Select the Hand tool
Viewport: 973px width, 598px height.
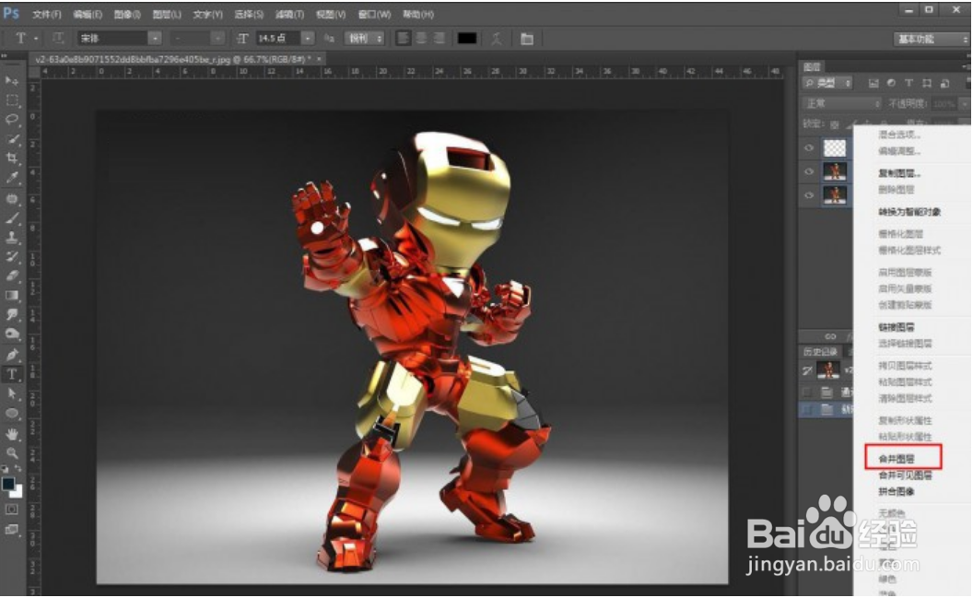(x=12, y=434)
